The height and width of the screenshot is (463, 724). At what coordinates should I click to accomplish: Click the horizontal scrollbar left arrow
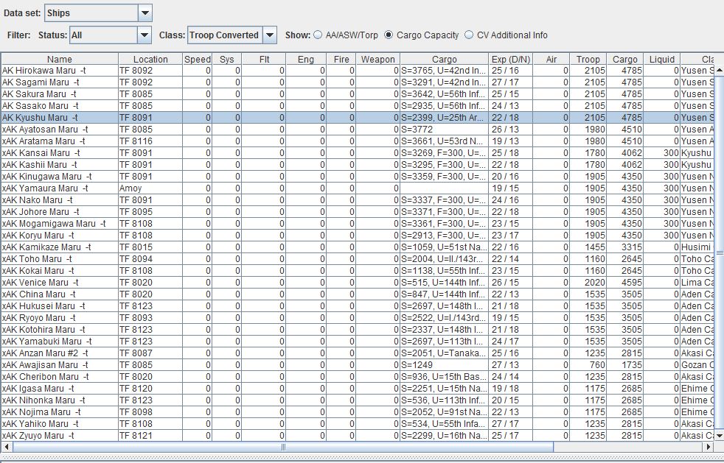7,447
